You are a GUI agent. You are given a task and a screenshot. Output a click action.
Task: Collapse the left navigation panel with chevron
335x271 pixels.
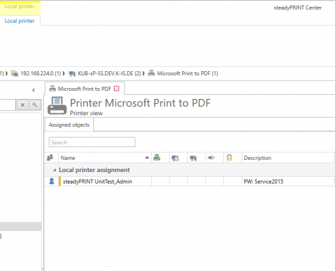(x=34, y=90)
